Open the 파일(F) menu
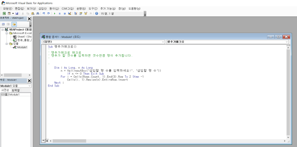The image size is (297, 147). pyautogui.click(x=8, y=8)
